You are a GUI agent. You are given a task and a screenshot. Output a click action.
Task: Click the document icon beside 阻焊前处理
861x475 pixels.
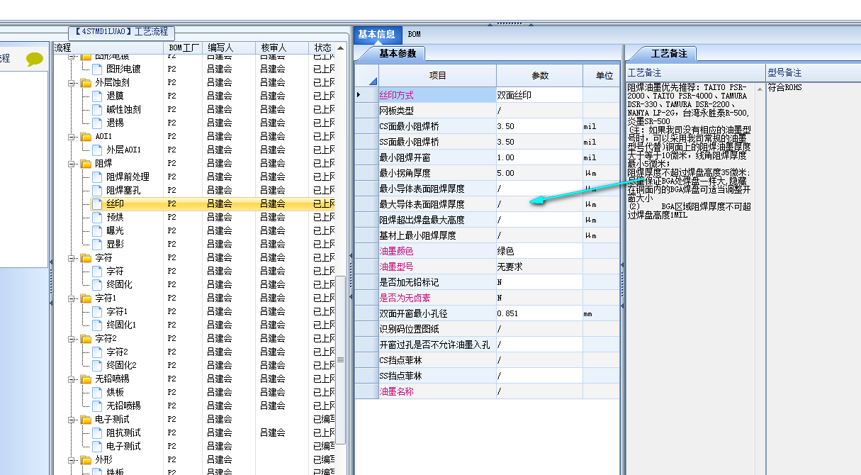(x=97, y=177)
